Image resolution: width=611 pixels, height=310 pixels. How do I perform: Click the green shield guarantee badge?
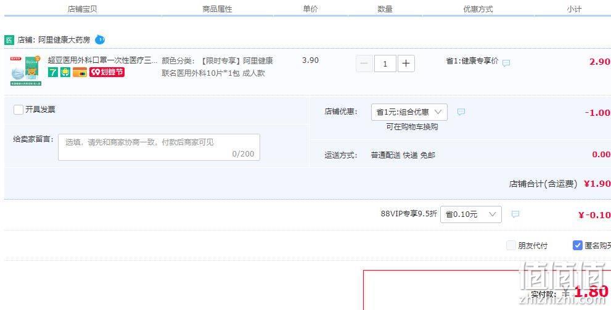point(65,72)
